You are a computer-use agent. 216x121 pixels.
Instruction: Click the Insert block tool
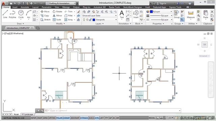(136, 14)
